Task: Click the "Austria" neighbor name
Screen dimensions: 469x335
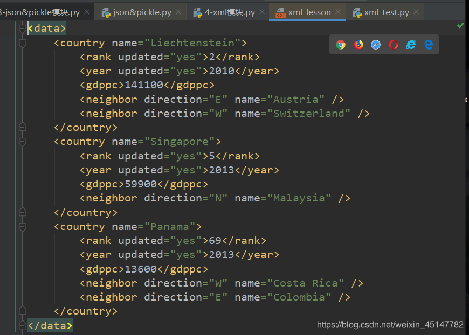Action: click(296, 99)
